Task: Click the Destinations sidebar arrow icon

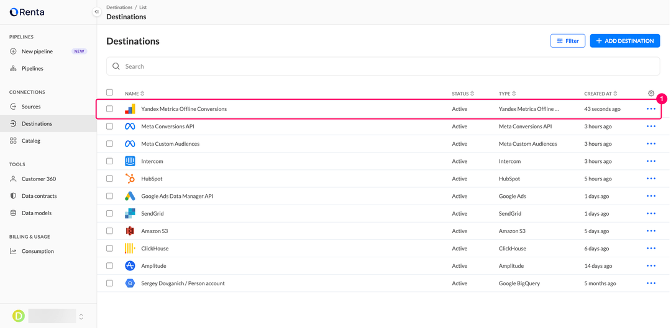Action: [x=13, y=124]
